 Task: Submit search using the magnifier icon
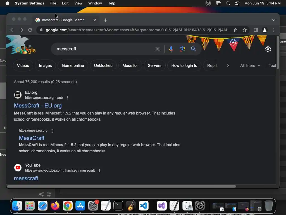tap(193, 49)
